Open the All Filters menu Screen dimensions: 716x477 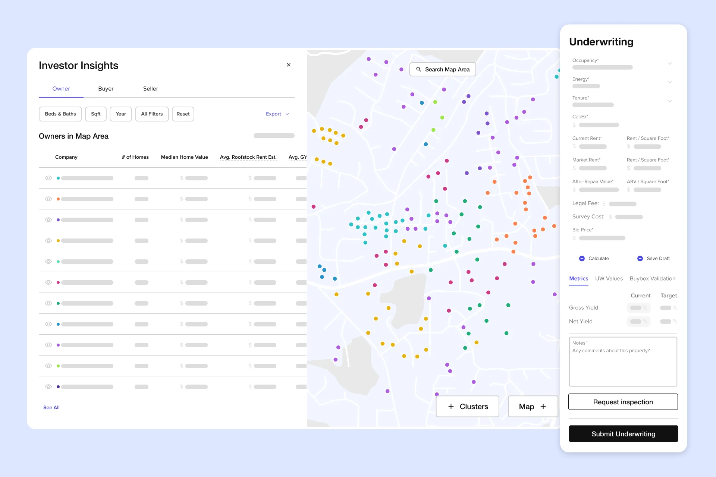(152, 114)
